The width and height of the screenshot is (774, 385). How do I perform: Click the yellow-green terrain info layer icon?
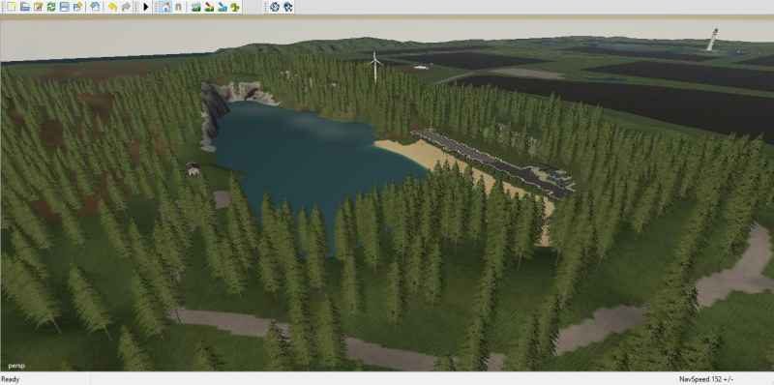click(x=235, y=7)
